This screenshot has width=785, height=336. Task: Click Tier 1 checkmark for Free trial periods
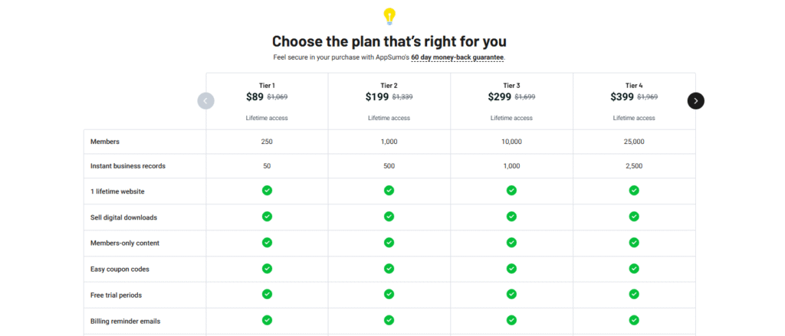(267, 294)
